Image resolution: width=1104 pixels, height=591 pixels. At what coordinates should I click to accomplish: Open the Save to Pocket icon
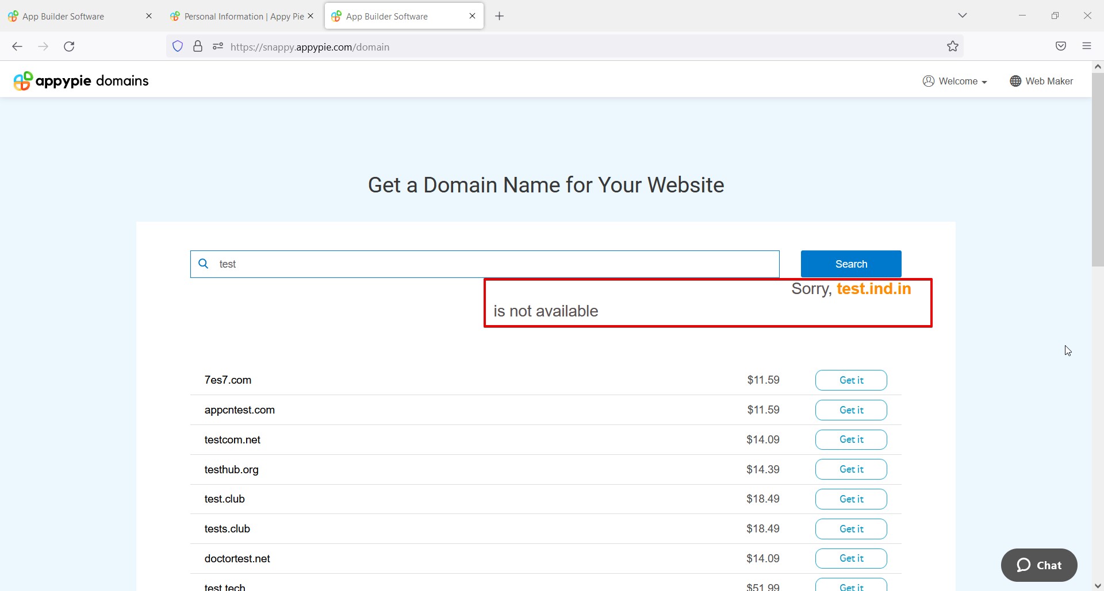[1061, 47]
